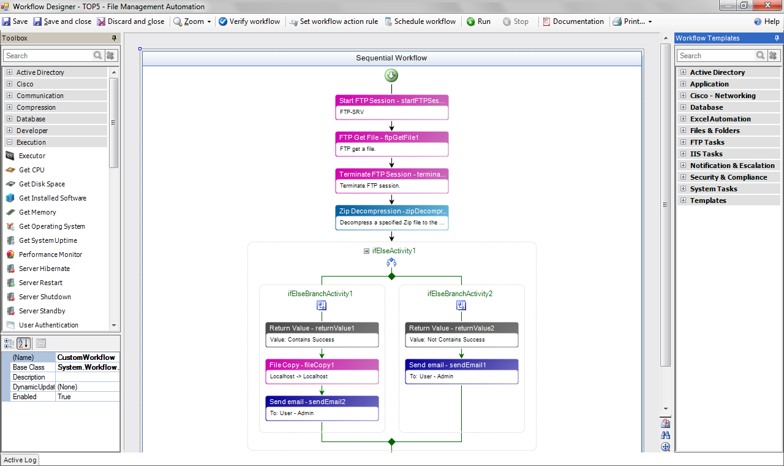The width and height of the screenshot is (784, 466).
Task: Run the workflow
Action: click(x=478, y=21)
